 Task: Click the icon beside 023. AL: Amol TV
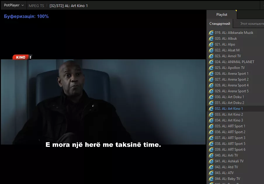[x=211, y=56]
